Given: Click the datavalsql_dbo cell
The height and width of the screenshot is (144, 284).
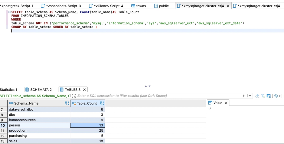Looking at the screenshot, I should point(39,110).
